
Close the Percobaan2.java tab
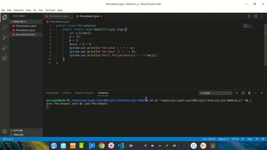point(101,16)
